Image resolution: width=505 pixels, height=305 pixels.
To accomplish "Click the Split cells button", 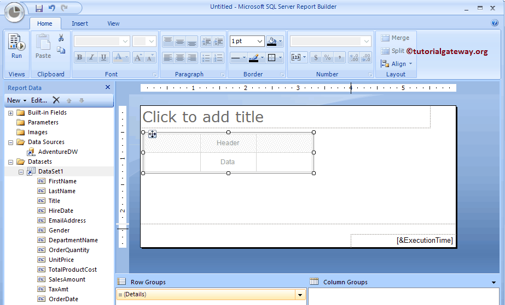I will pyautogui.click(x=392, y=51).
